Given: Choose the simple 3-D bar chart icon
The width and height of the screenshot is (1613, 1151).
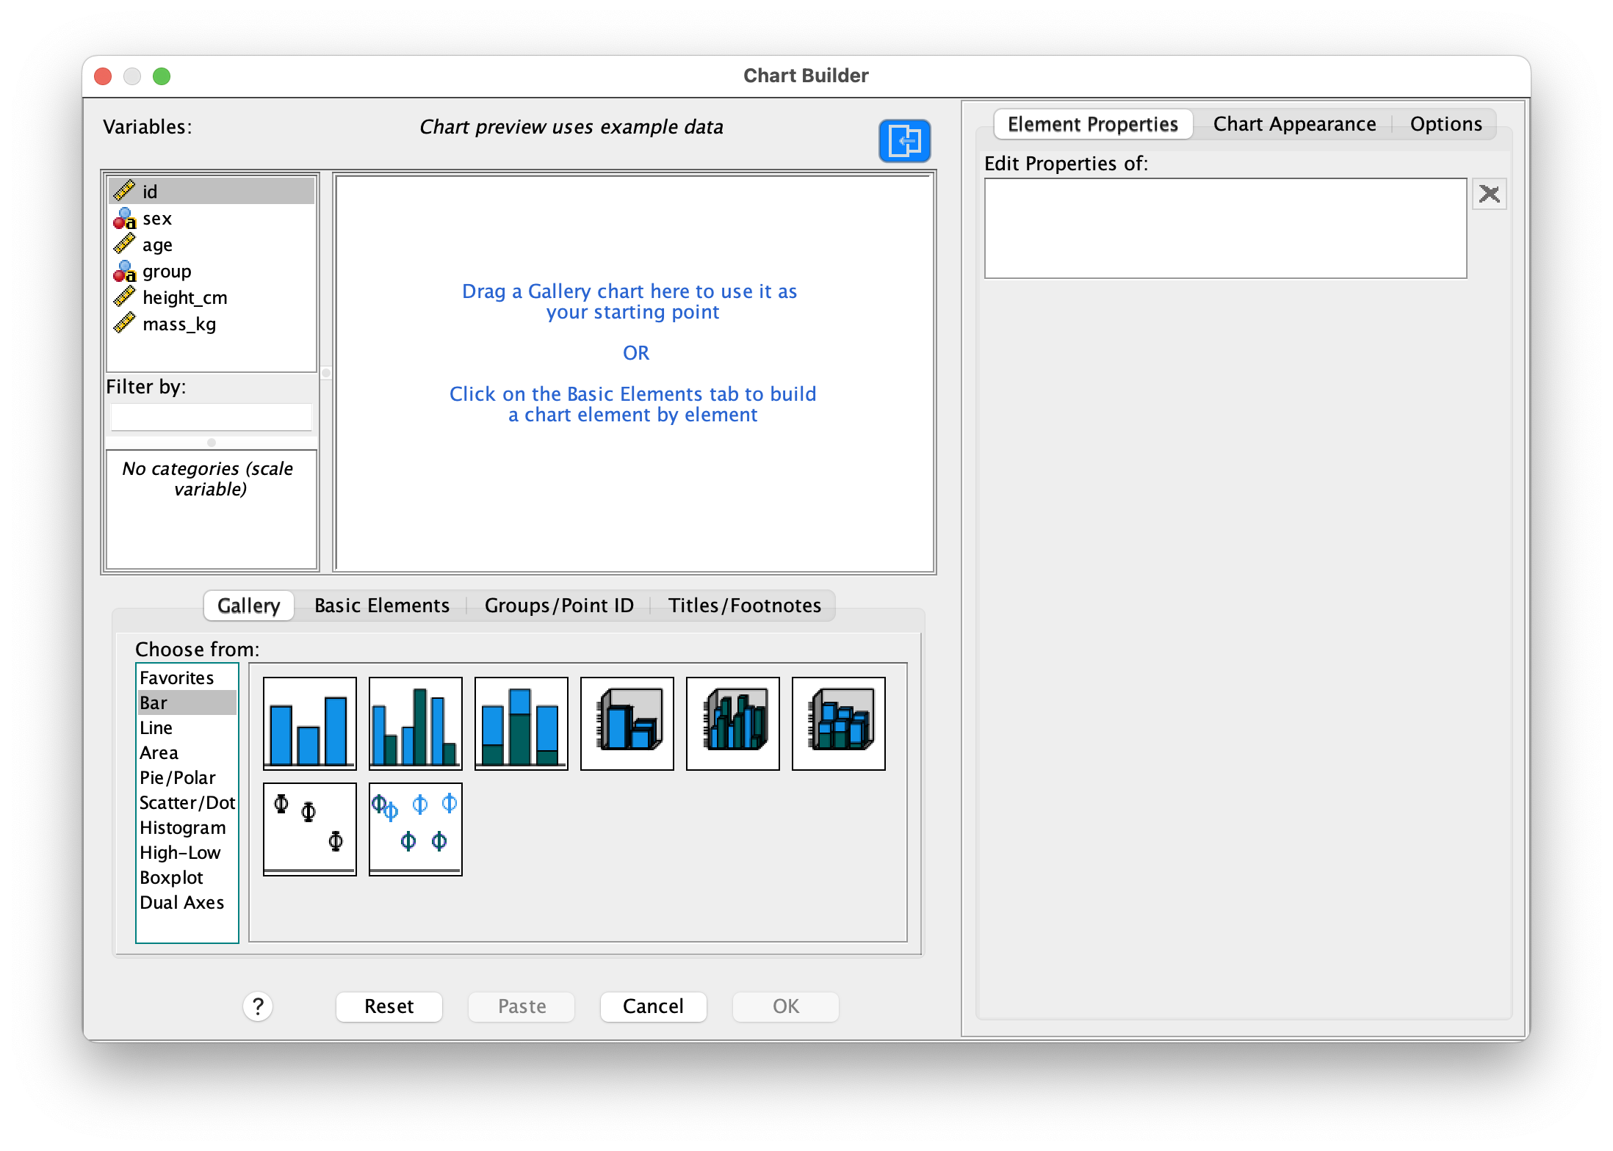Looking at the screenshot, I should pos(627,723).
